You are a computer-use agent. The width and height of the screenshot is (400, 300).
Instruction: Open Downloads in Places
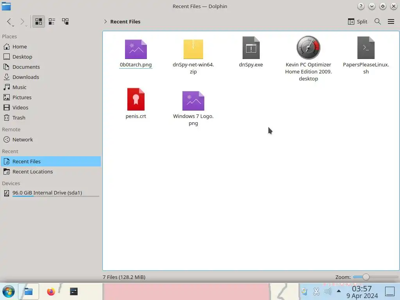point(50,77)
